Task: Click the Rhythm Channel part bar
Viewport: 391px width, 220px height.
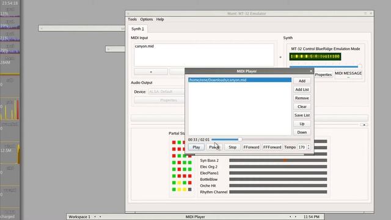Action: coord(278,192)
